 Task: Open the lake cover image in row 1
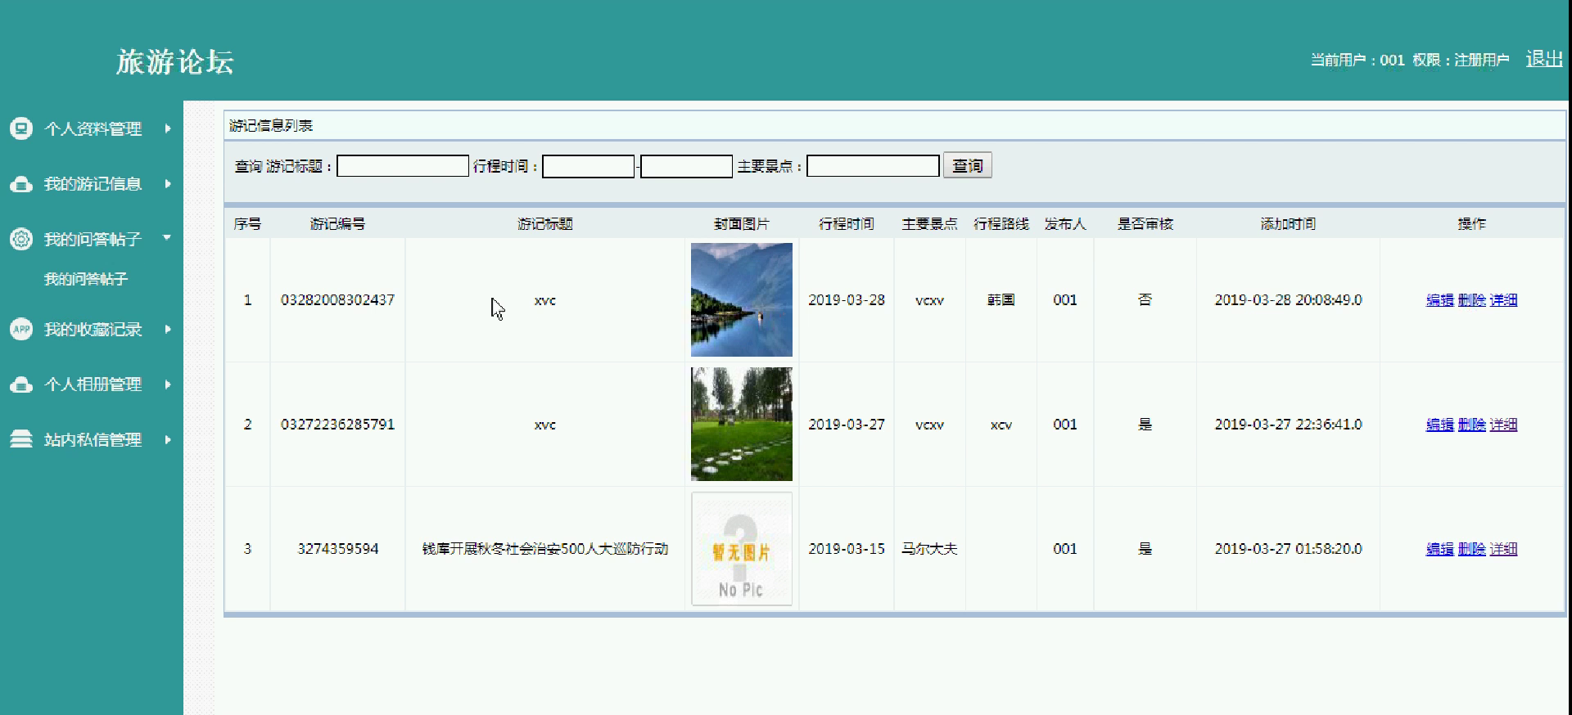click(742, 299)
